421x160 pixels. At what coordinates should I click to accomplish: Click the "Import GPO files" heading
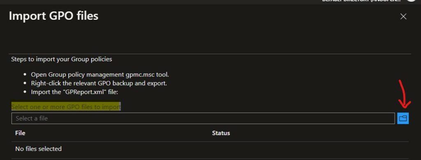point(54,16)
